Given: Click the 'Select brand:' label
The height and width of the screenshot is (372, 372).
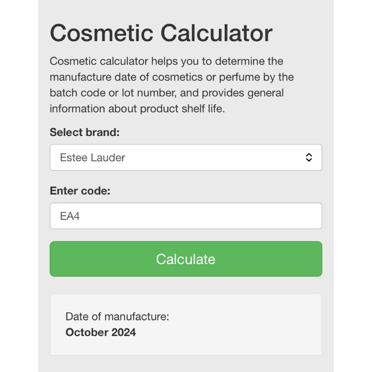Looking at the screenshot, I should click(x=84, y=132).
